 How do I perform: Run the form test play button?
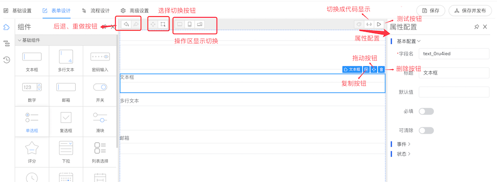tap(379, 24)
